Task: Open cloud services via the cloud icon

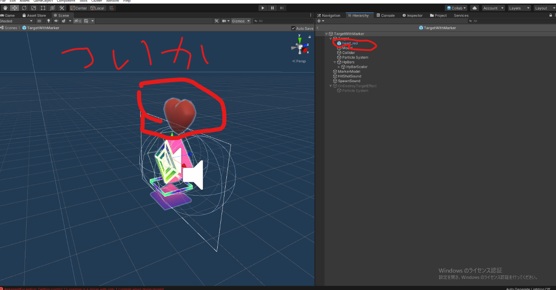Action: click(475, 8)
